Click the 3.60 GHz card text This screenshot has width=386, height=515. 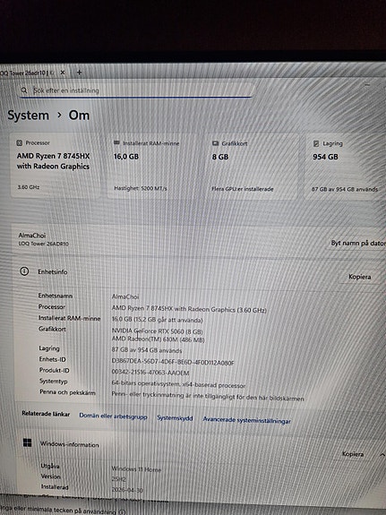29,187
